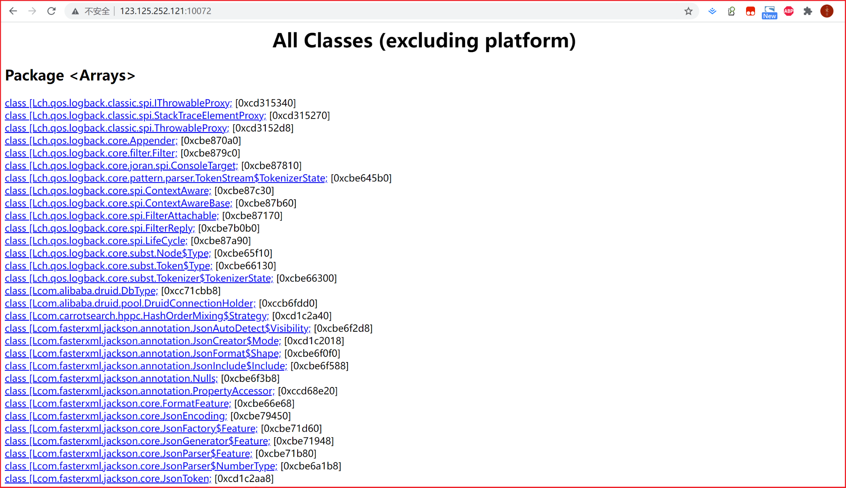Open class core.JsonEncoding link
Viewport: 846px width, 488px height.
tap(116, 416)
